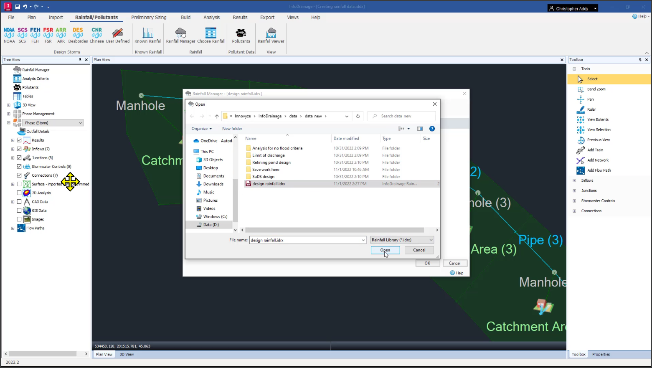Image resolution: width=652 pixels, height=368 pixels.
Task: Uncheck the Junctions (8) checkbox
Action: click(x=19, y=158)
